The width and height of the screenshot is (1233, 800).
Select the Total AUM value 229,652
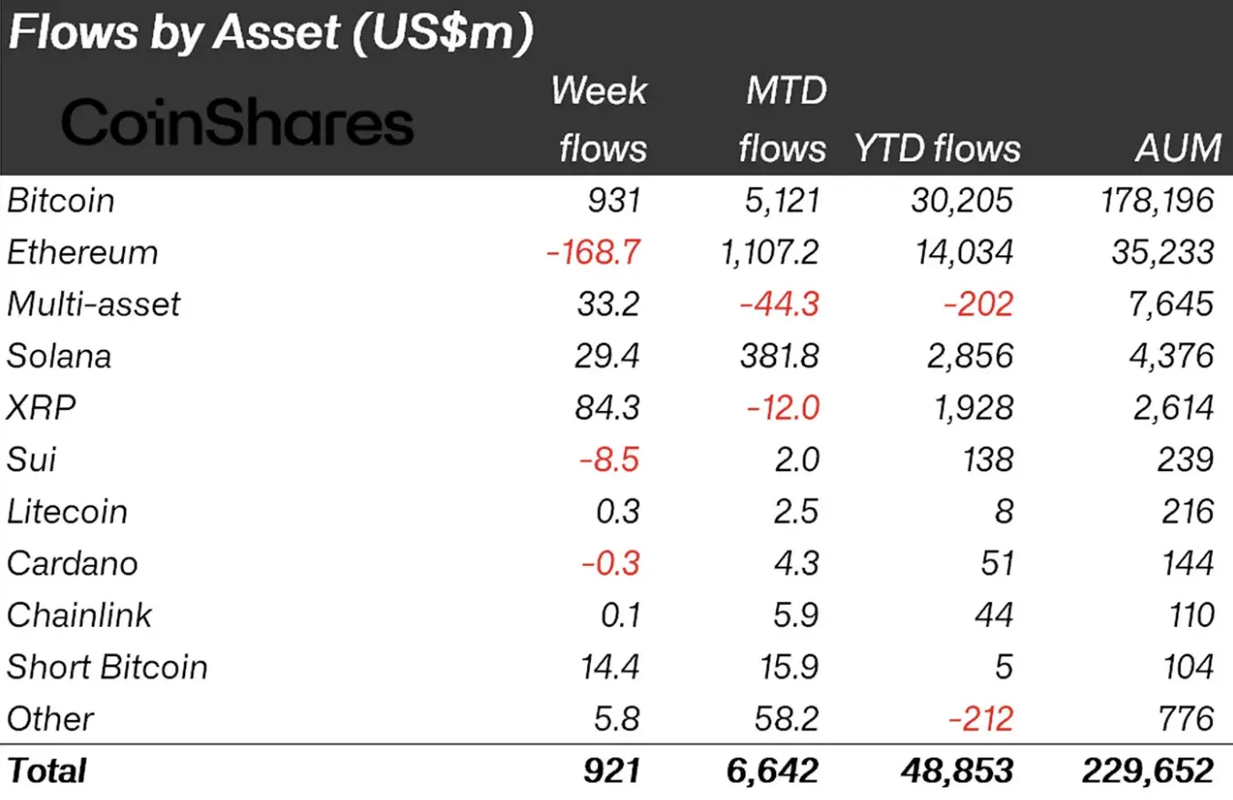tap(1148, 771)
